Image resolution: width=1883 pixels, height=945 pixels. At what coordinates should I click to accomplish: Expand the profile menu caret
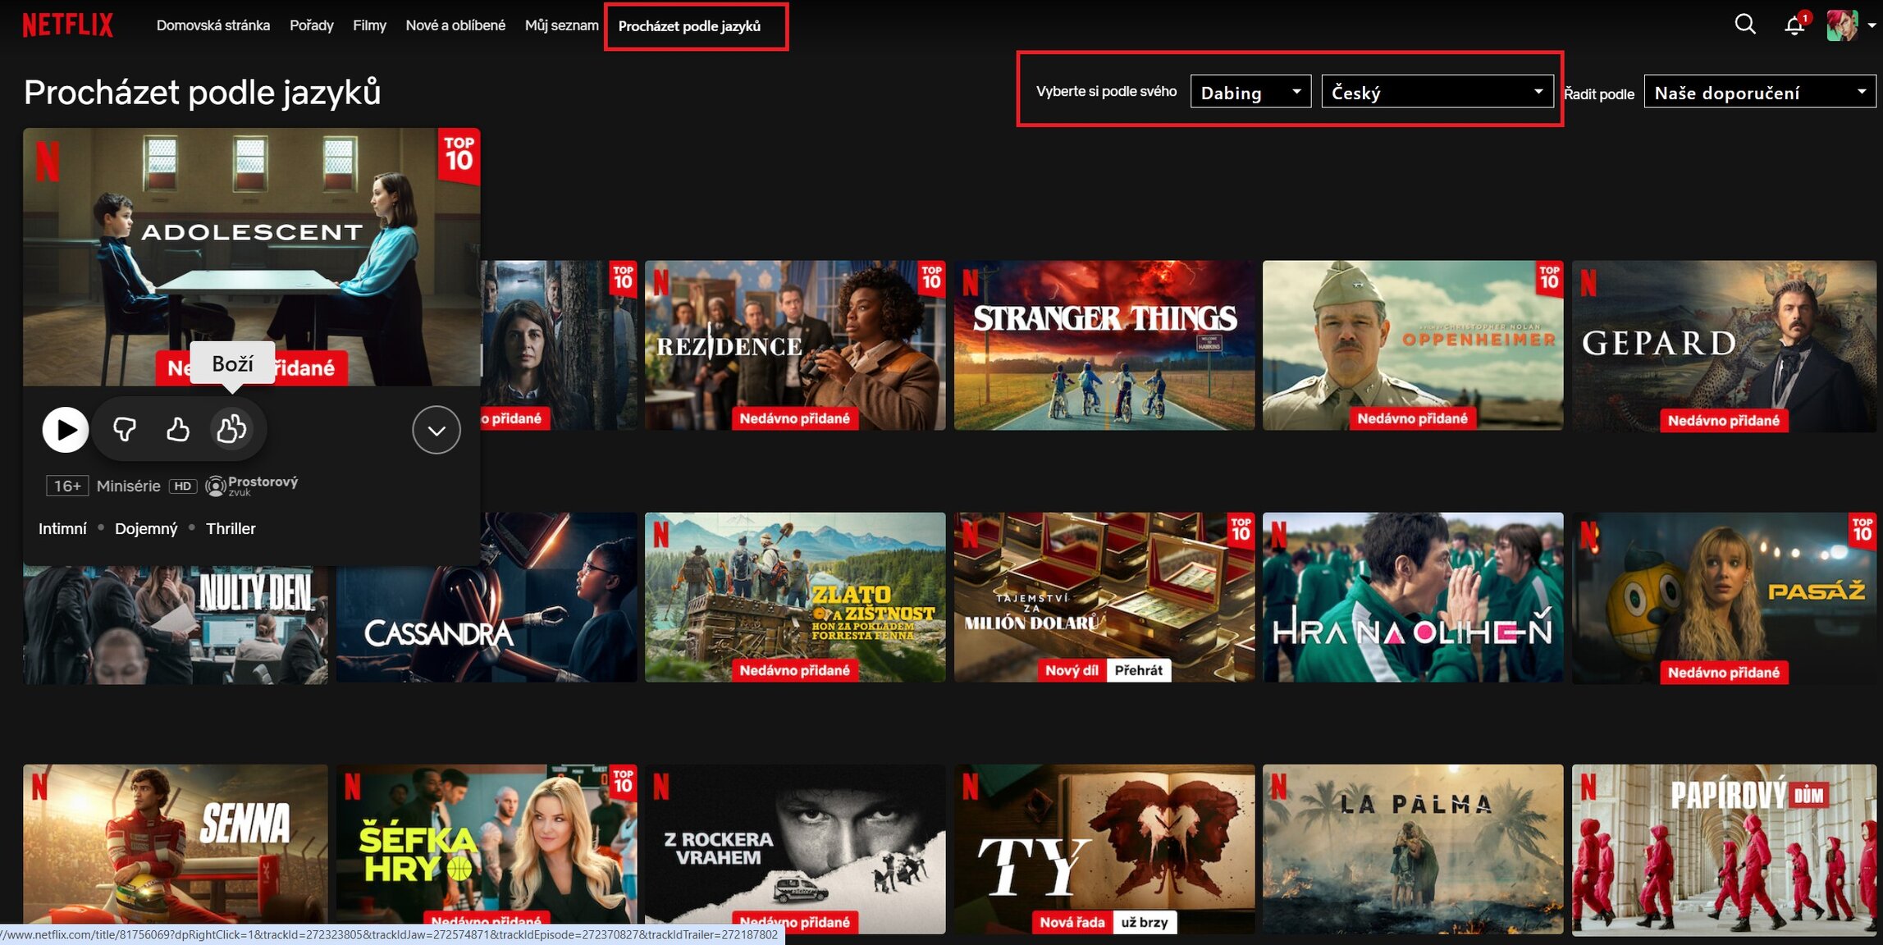click(x=1872, y=25)
